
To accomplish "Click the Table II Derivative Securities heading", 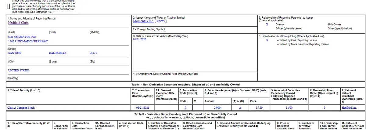I will coord(185,116).
